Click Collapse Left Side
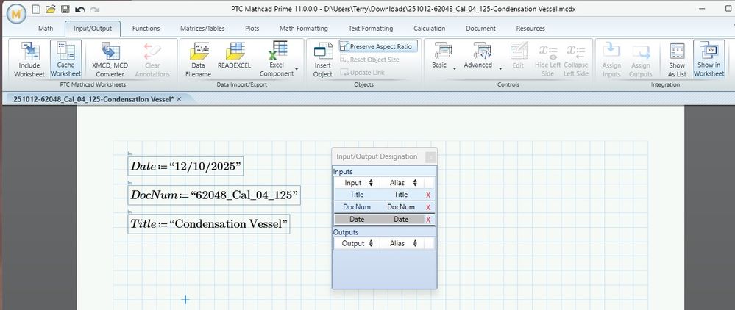Image resolution: width=735 pixels, height=310 pixels. click(x=575, y=60)
